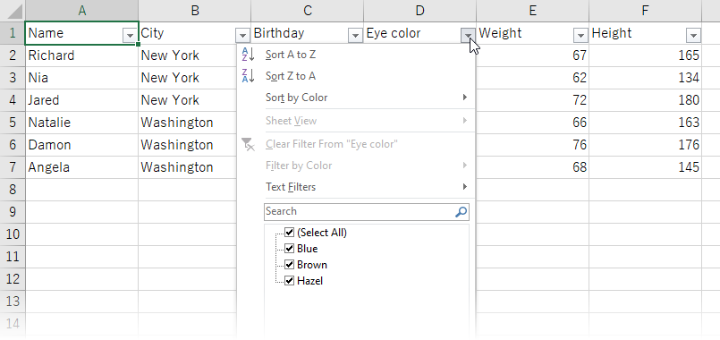Toggle the Brown checkbox
The height and width of the screenshot is (340, 720).
point(289,264)
